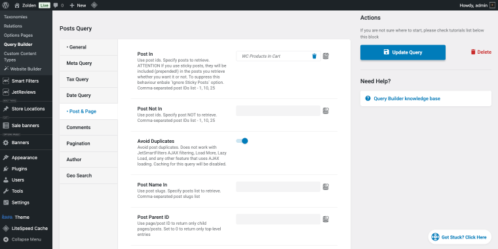Toggle the Avoid Duplicates switch

[242, 141]
